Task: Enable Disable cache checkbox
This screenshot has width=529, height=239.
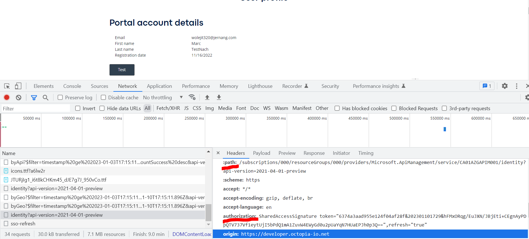Action: pos(103,97)
